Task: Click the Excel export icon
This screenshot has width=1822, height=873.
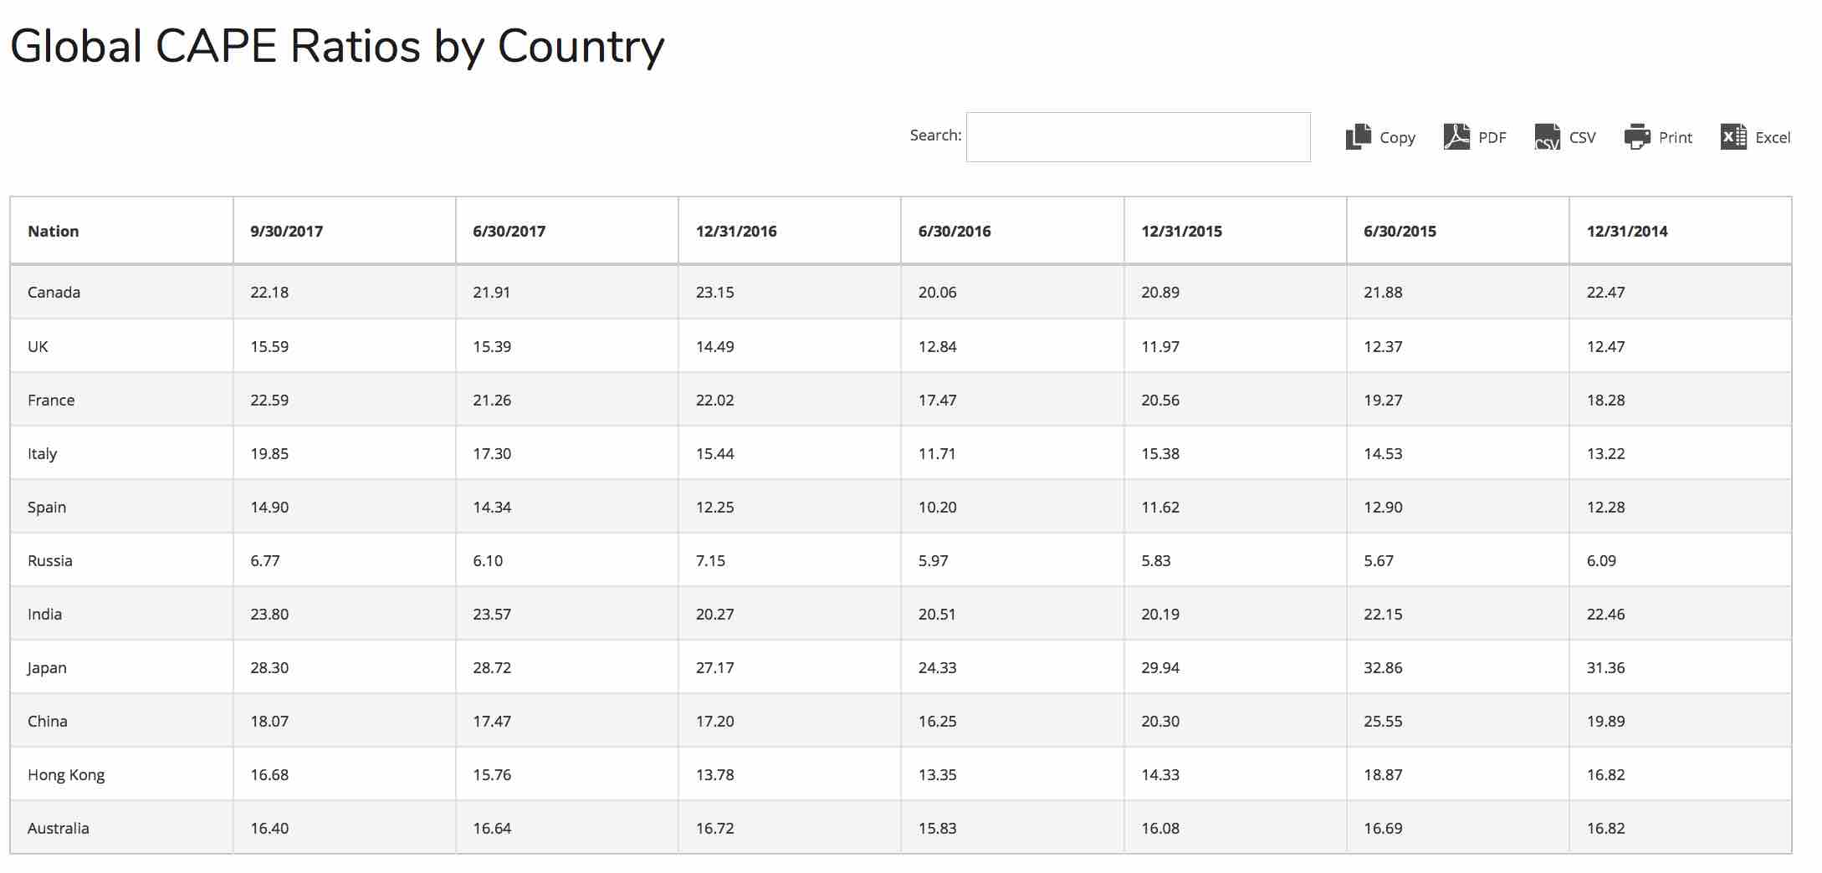Action: tap(1733, 136)
